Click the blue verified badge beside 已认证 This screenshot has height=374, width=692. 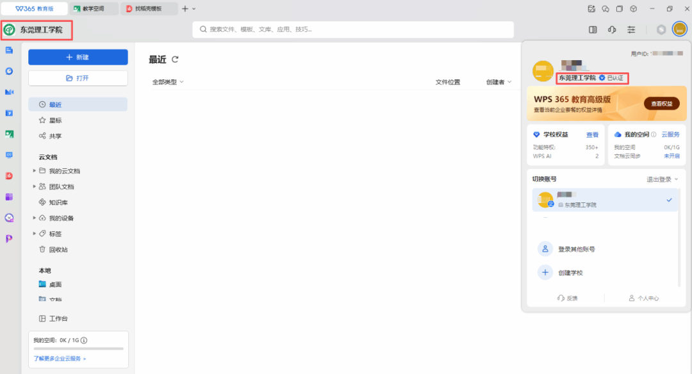pyautogui.click(x=602, y=77)
